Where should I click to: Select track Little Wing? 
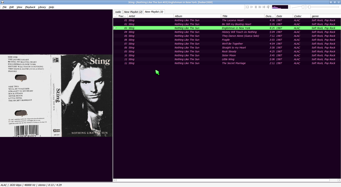227,59
